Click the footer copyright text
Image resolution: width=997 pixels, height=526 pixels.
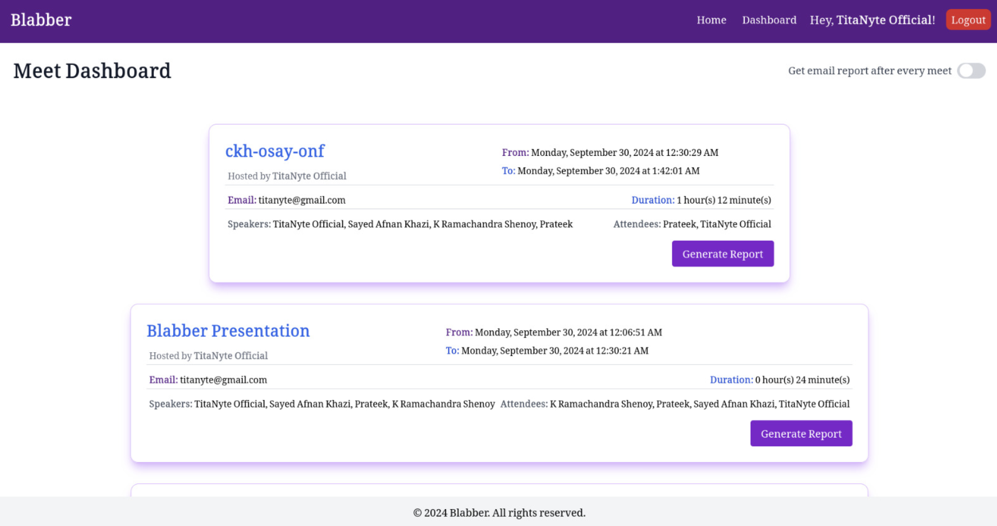(498, 512)
